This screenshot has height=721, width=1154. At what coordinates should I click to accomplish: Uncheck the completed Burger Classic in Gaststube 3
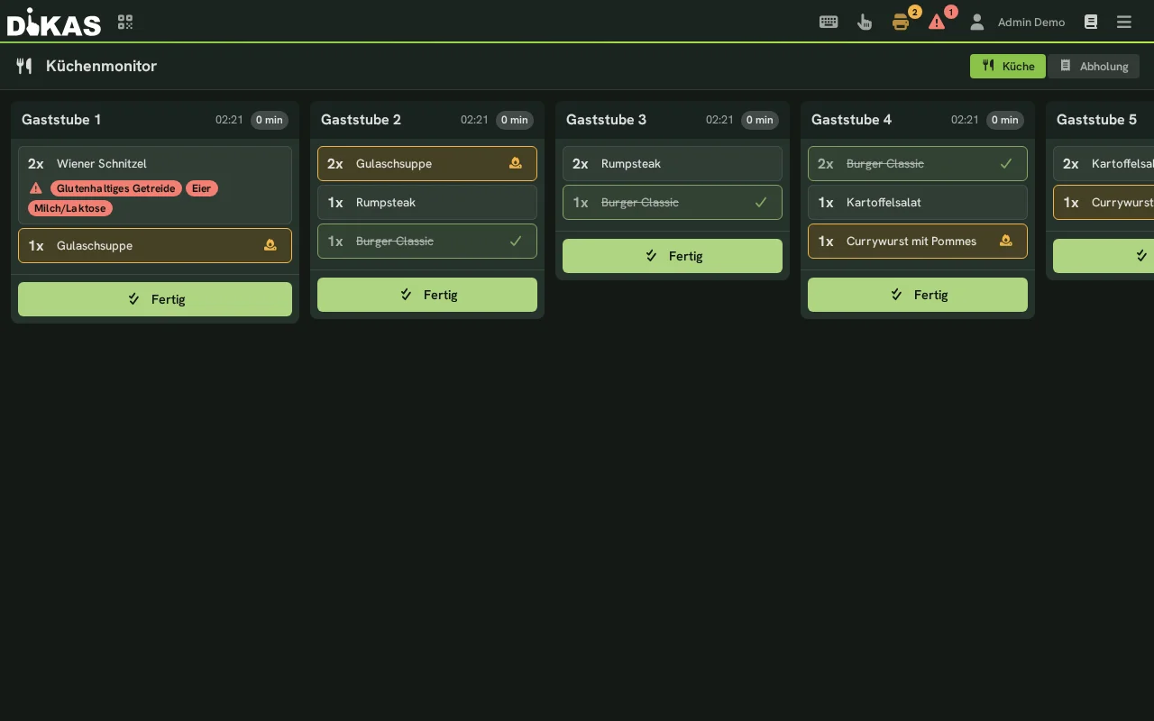pos(673,202)
